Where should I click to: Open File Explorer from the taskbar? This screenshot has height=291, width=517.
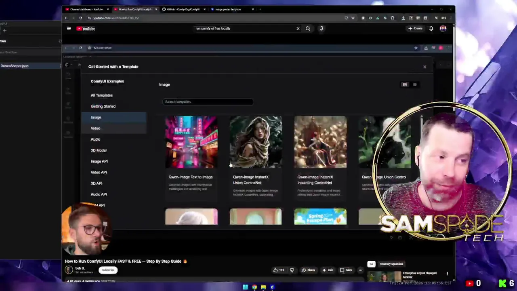point(263,287)
